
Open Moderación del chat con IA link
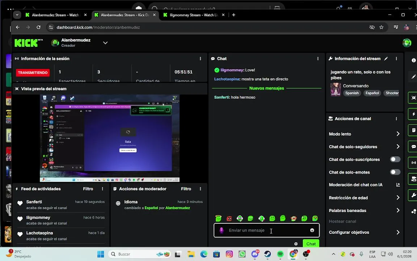click(x=398, y=185)
